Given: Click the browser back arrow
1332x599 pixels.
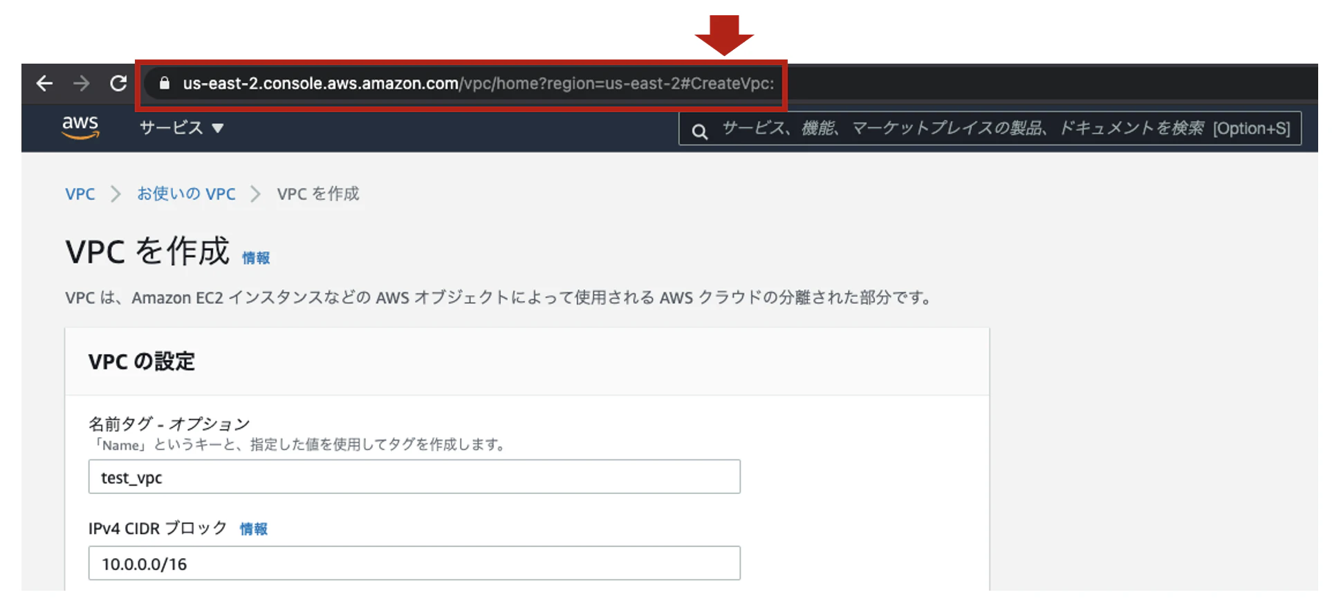Looking at the screenshot, I should [x=44, y=84].
